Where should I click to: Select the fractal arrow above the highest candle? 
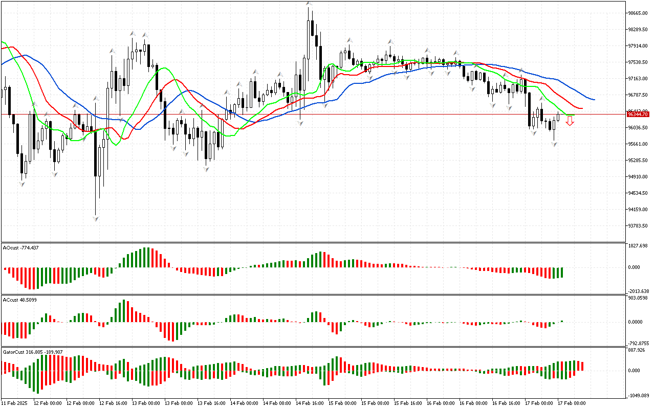coord(309,4)
